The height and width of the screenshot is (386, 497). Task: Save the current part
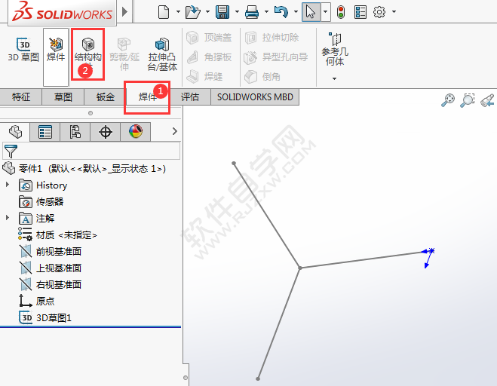(x=222, y=12)
